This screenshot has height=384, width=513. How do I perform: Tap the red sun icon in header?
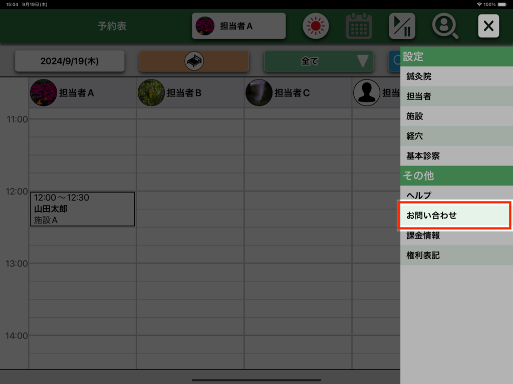pyautogui.click(x=315, y=26)
